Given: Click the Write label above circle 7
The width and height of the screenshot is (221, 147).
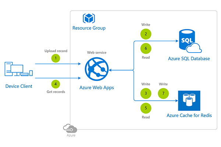Looking at the screenshot, I should click(x=163, y=84).
